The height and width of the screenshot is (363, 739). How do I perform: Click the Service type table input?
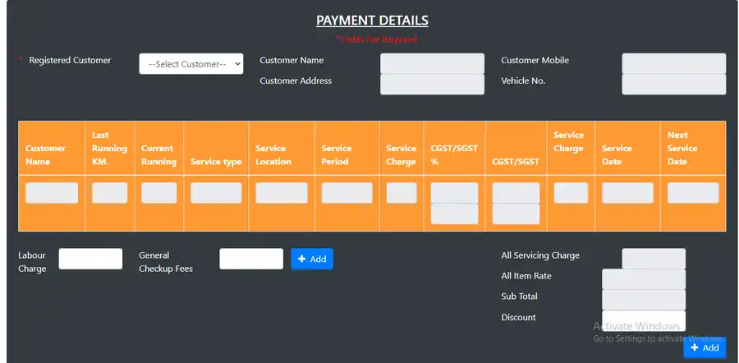pos(216,193)
